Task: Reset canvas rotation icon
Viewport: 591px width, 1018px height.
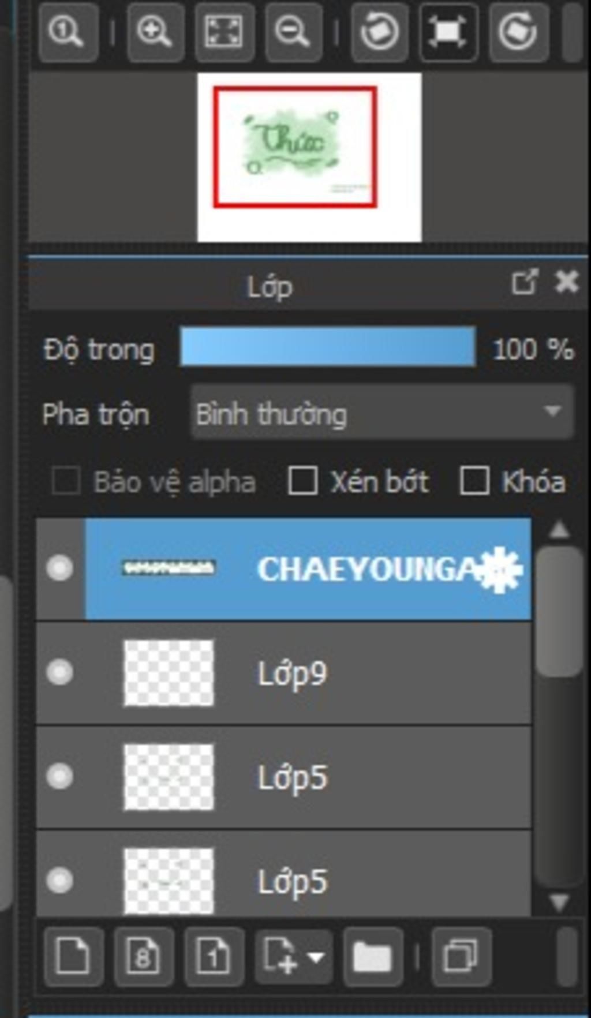Action: point(448,31)
